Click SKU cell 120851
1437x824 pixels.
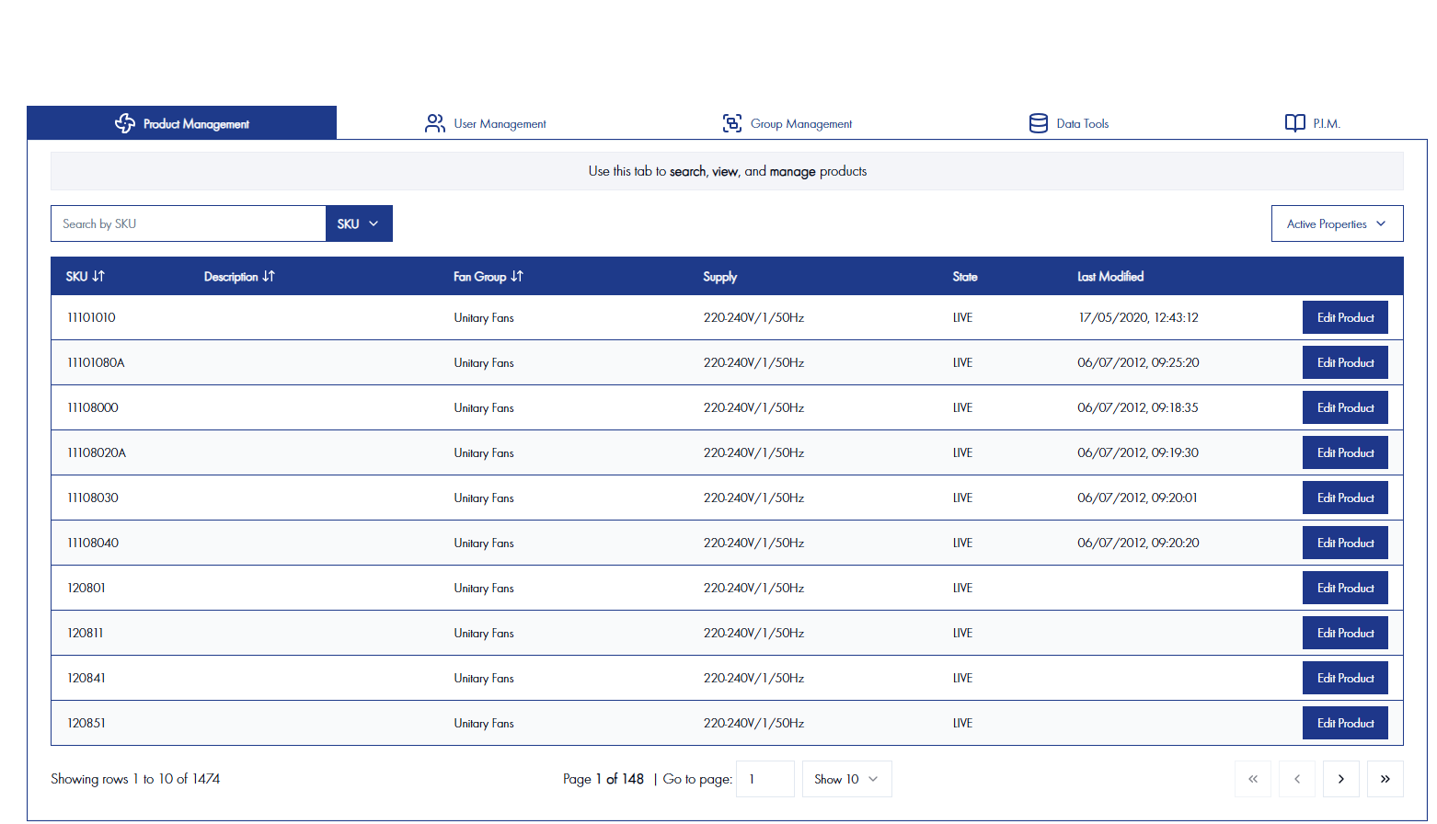(86, 723)
